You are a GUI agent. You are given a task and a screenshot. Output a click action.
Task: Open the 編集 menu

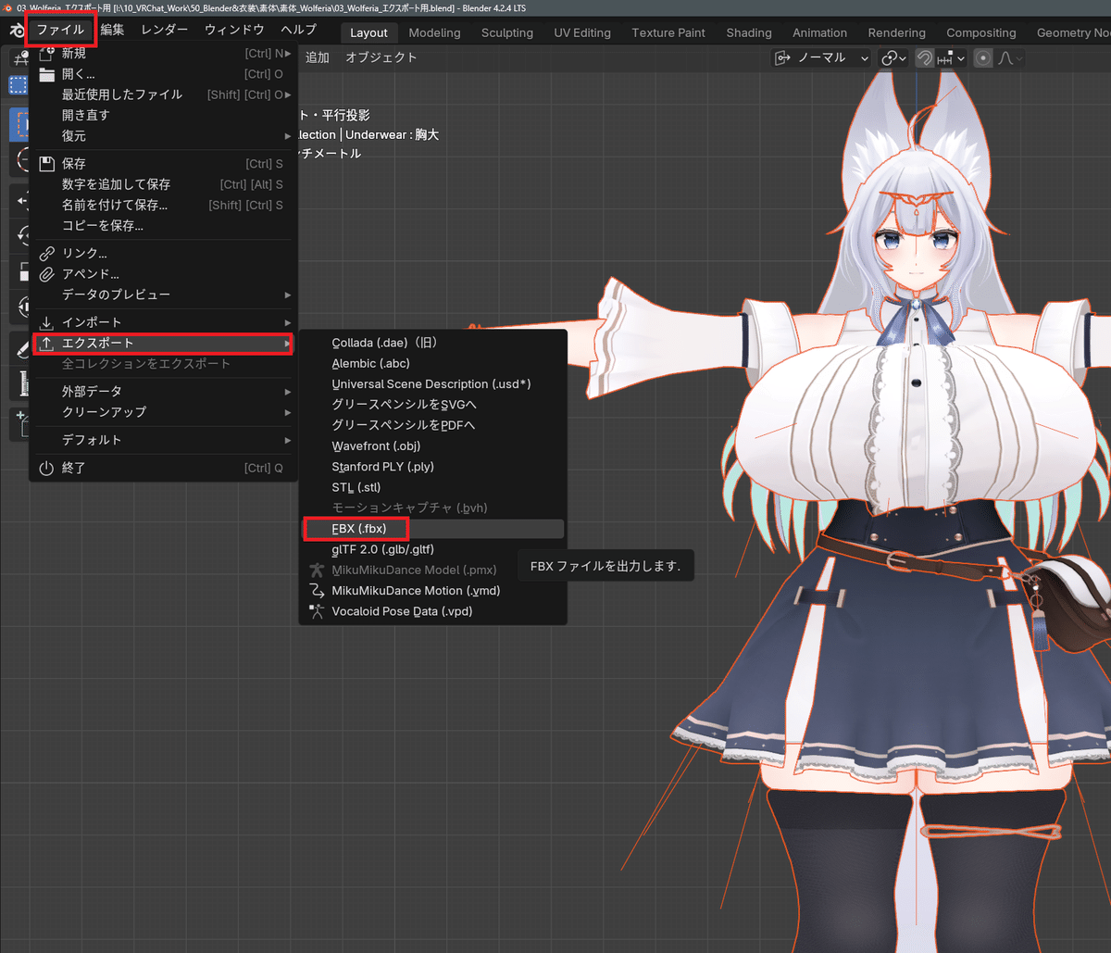click(x=112, y=30)
